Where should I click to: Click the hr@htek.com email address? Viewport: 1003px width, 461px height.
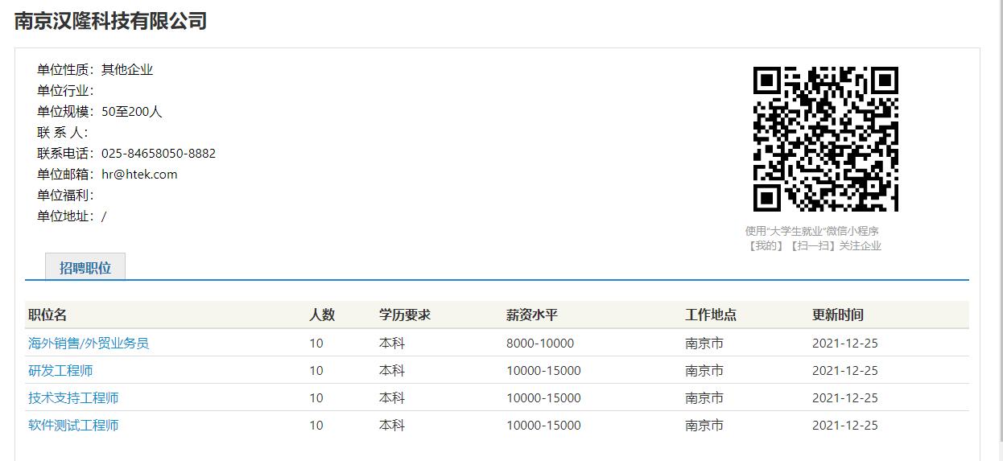tap(139, 175)
